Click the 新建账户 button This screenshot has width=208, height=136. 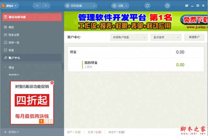(x=194, y=37)
